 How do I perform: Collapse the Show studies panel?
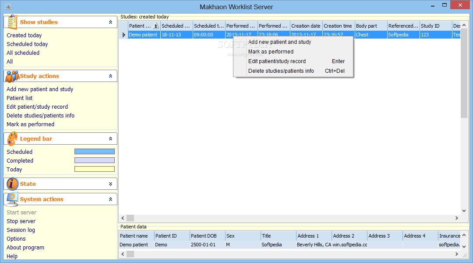(110, 22)
